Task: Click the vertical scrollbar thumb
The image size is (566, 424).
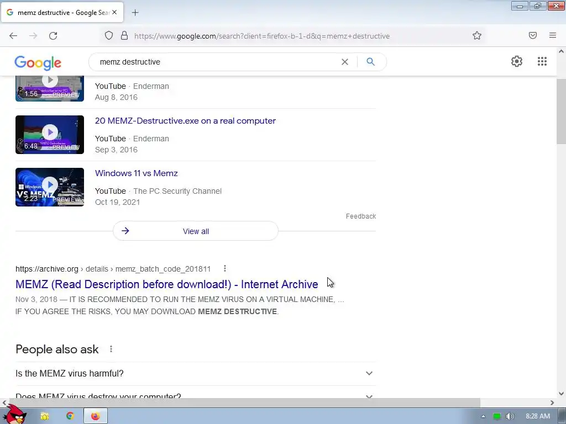Action: click(561, 112)
